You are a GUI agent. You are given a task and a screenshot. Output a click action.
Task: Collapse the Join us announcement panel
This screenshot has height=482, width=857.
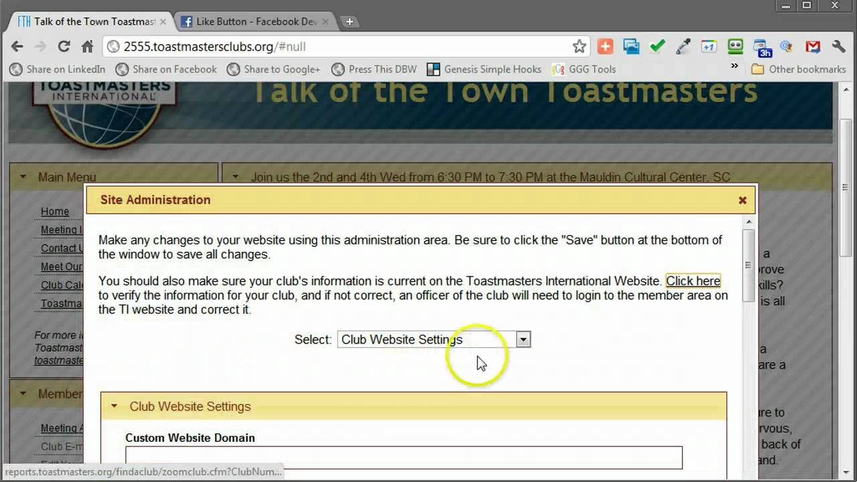(236, 177)
